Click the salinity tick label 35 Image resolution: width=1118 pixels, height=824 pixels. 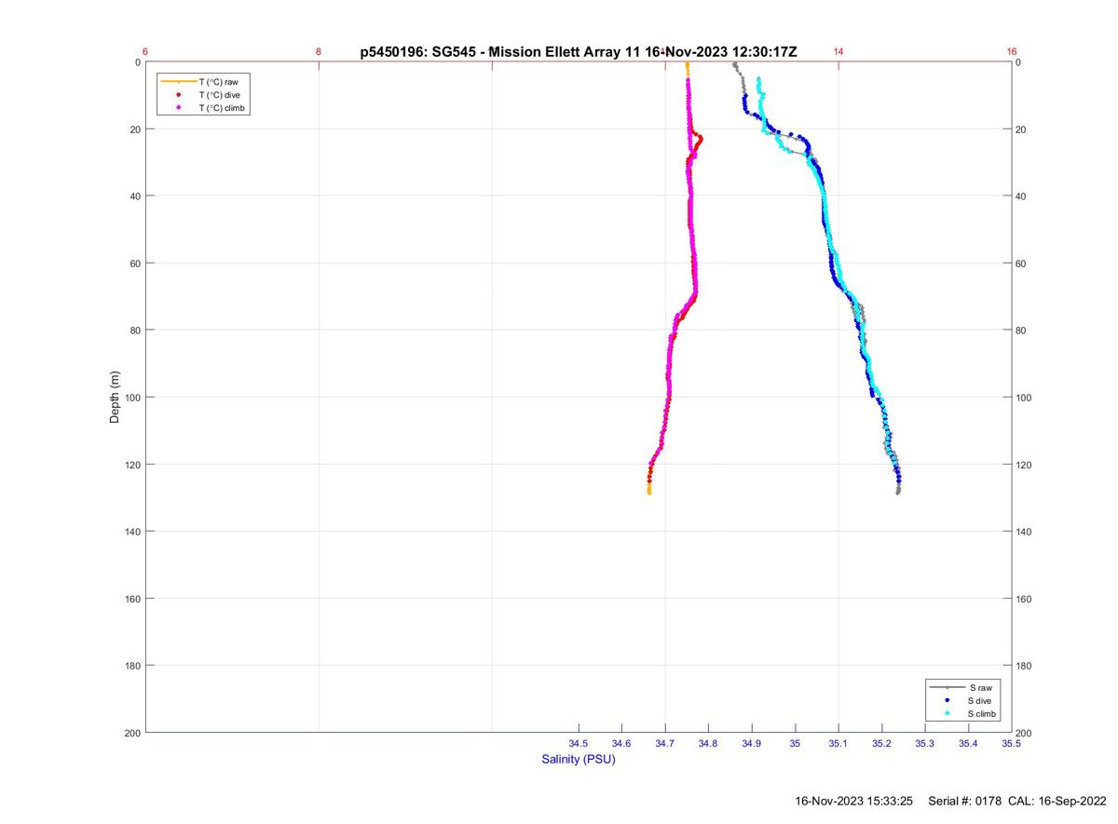(795, 743)
